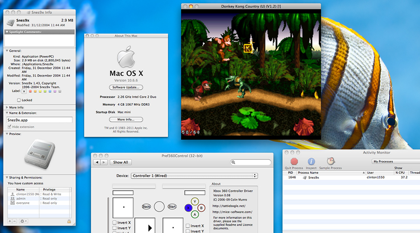Open the http://mice-software.com/ link

coord(232,212)
